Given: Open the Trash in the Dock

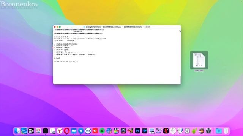Looking at the screenshot, I should (x=226, y=131).
